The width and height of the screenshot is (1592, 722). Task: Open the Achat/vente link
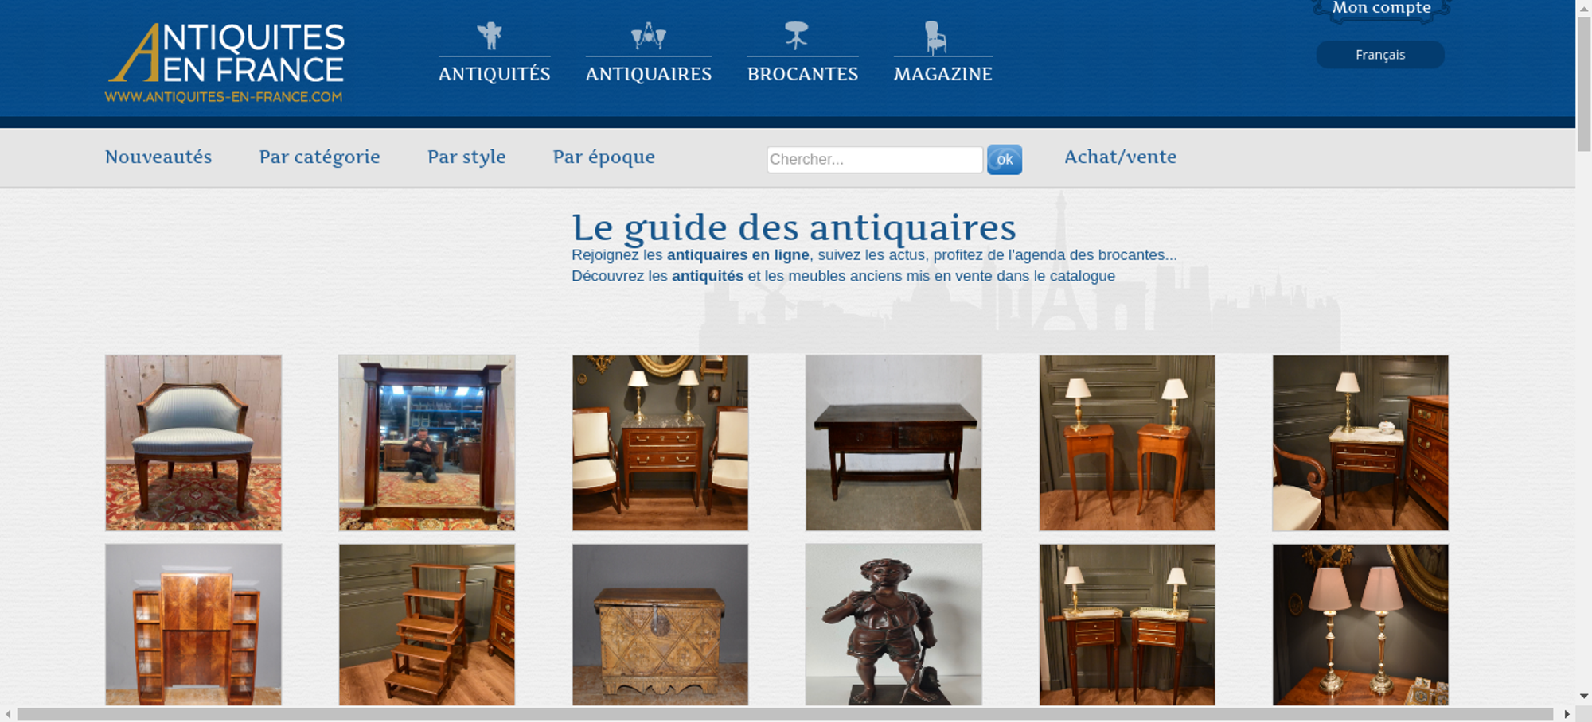point(1120,157)
